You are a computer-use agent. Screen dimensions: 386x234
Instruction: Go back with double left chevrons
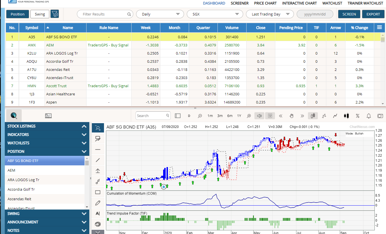click(281, 116)
